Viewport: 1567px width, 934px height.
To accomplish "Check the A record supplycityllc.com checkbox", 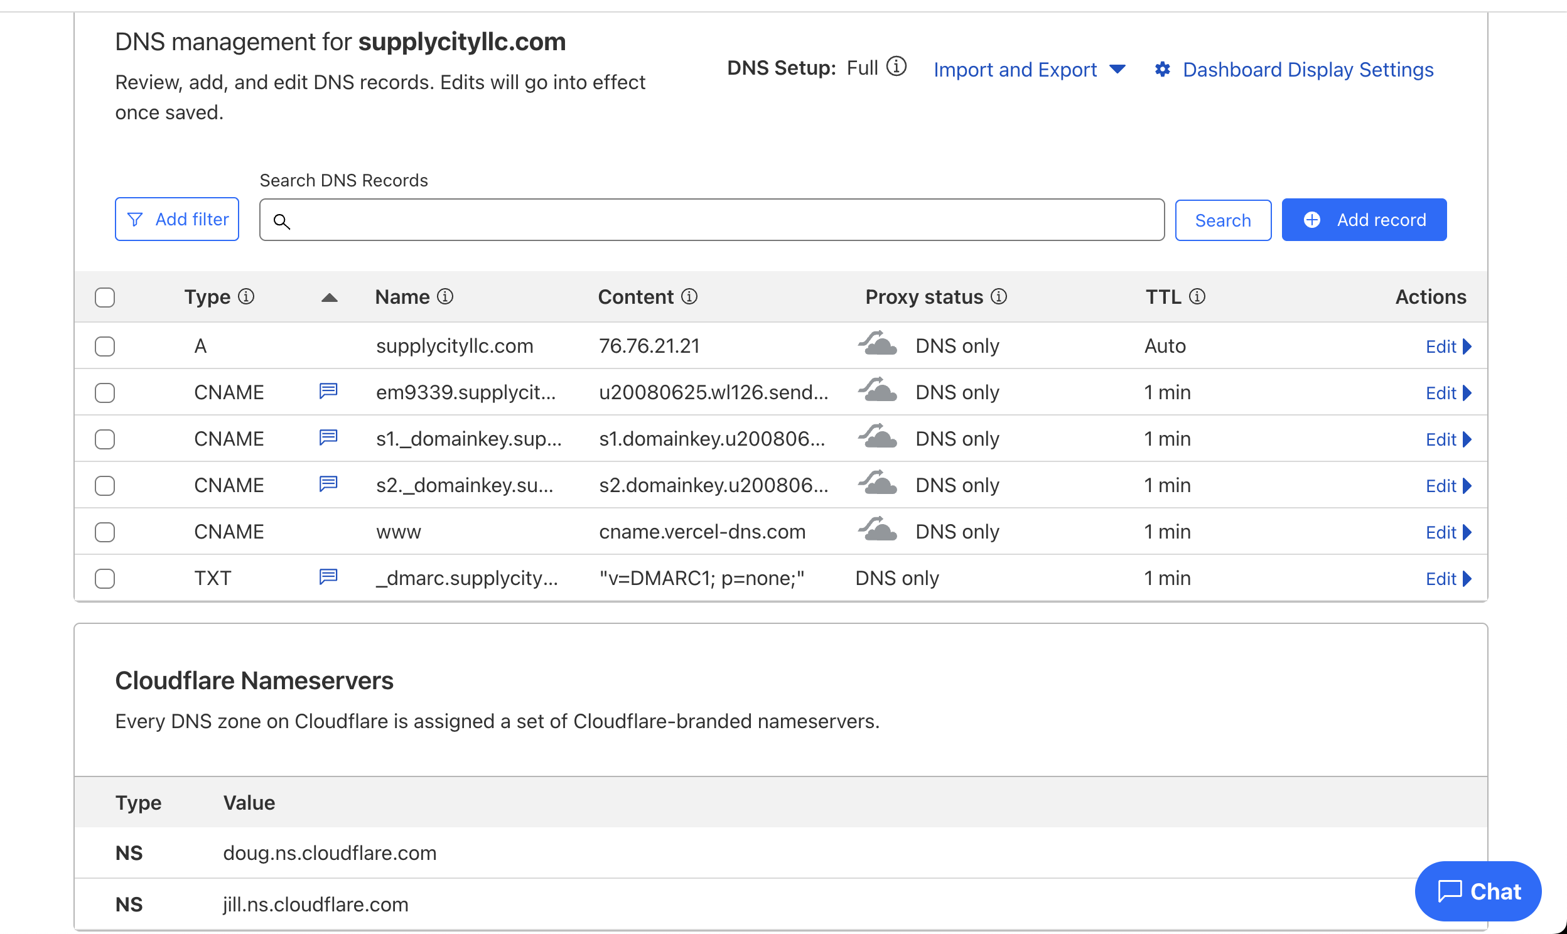I will (105, 346).
